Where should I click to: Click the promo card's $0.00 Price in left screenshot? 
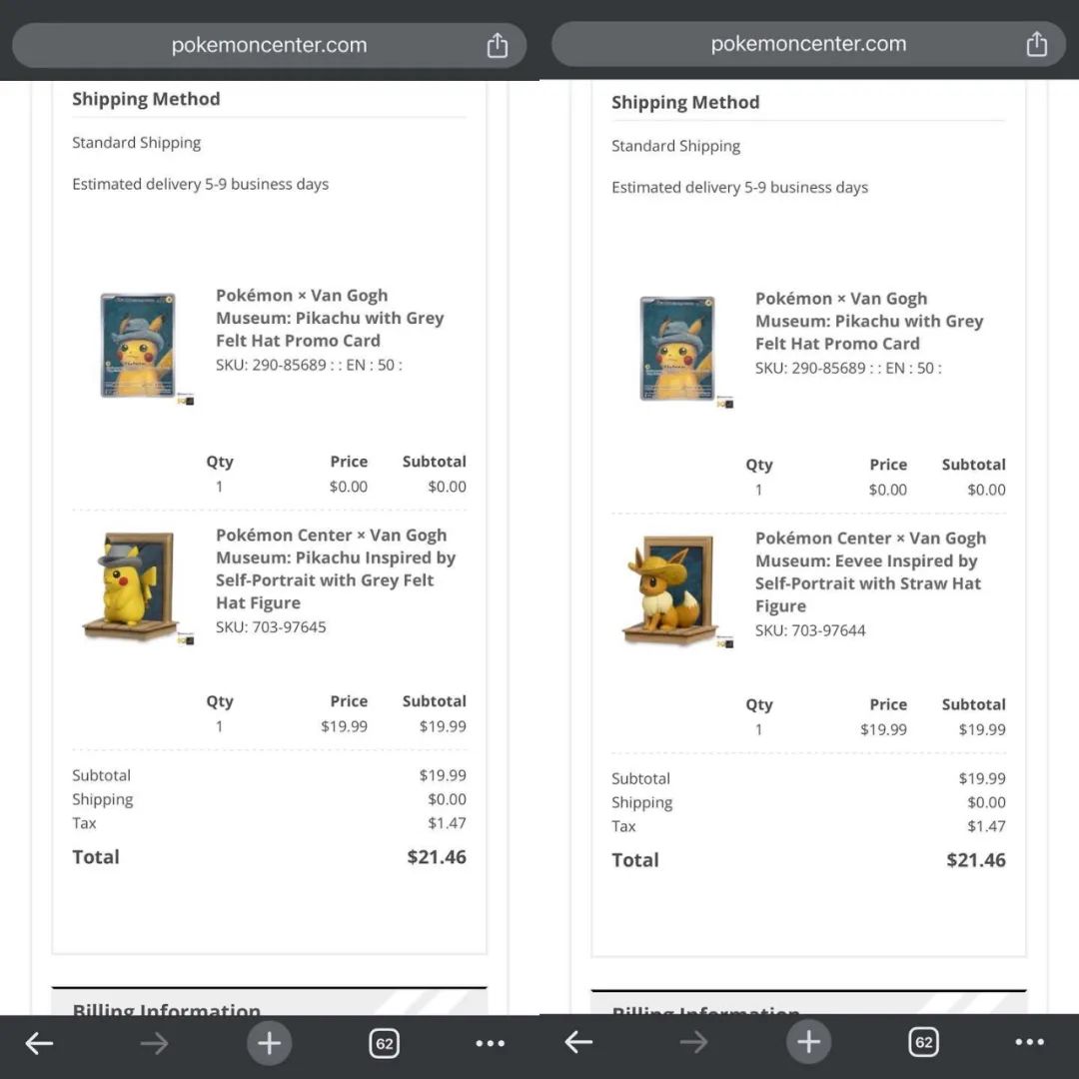[349, 487]
